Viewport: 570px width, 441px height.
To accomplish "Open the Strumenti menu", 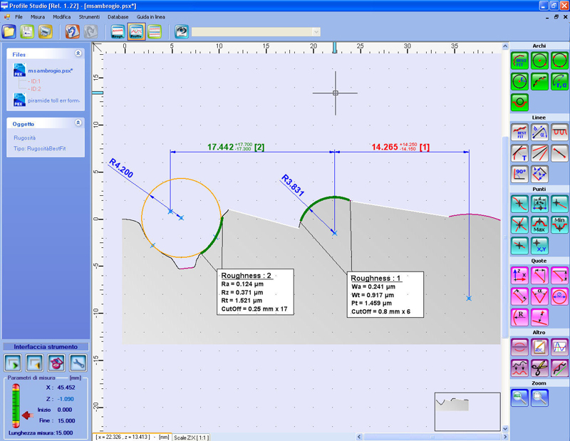I will [x=89, y=16].
